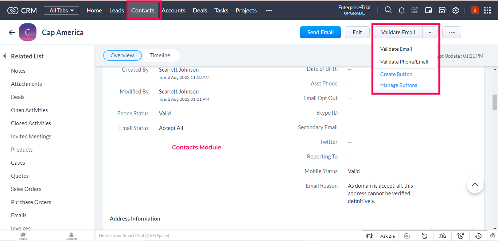The height and width of the screenshot is (241, 498).
Task: Go back using the left arrow
Action: pos(12,32)
